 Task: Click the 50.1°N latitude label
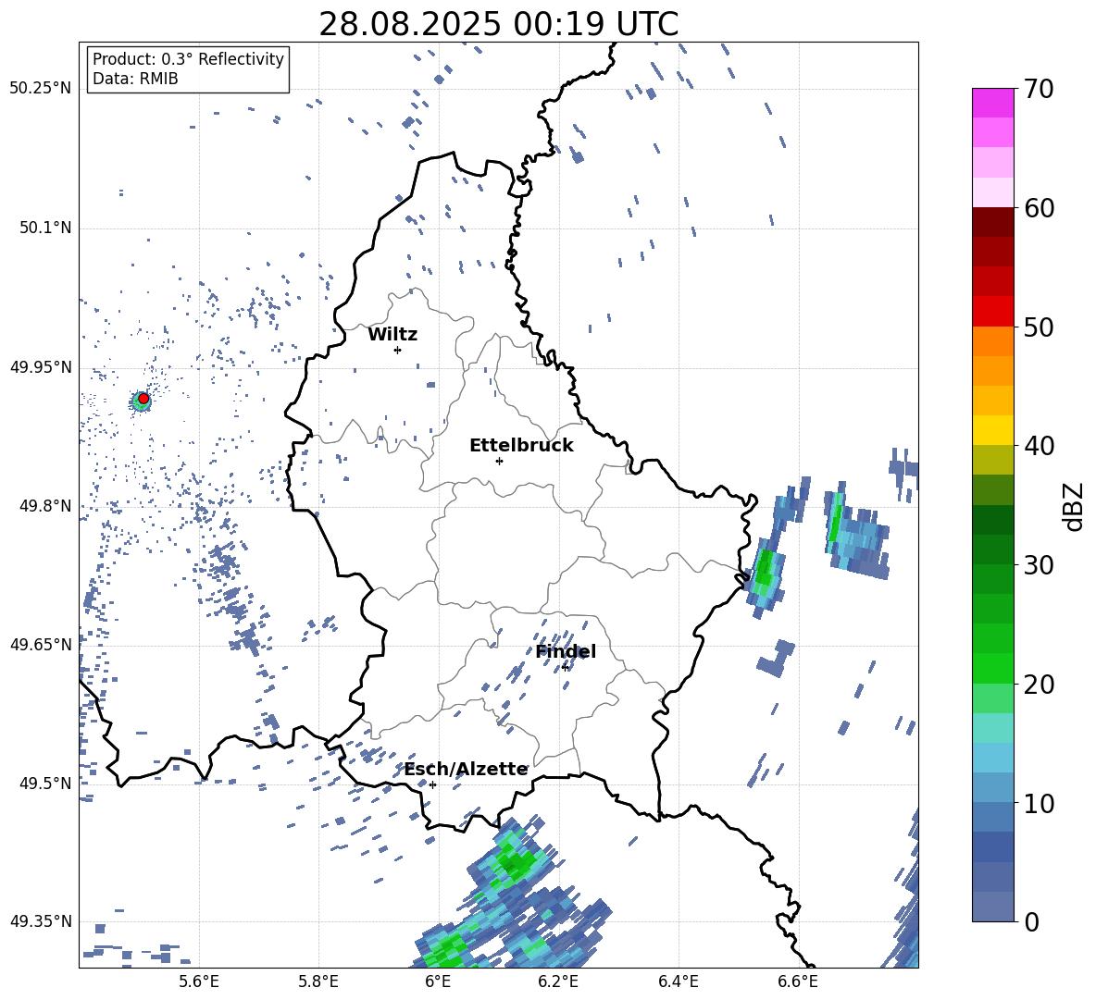(44, 228)
